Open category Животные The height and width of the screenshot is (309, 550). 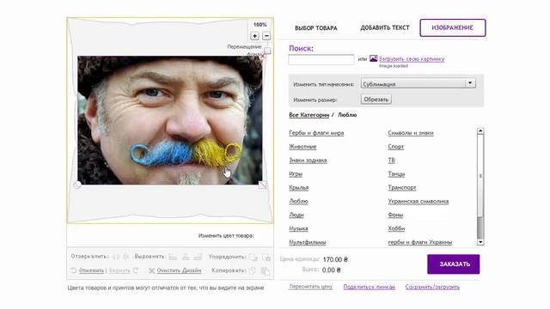tap(302, 147)
